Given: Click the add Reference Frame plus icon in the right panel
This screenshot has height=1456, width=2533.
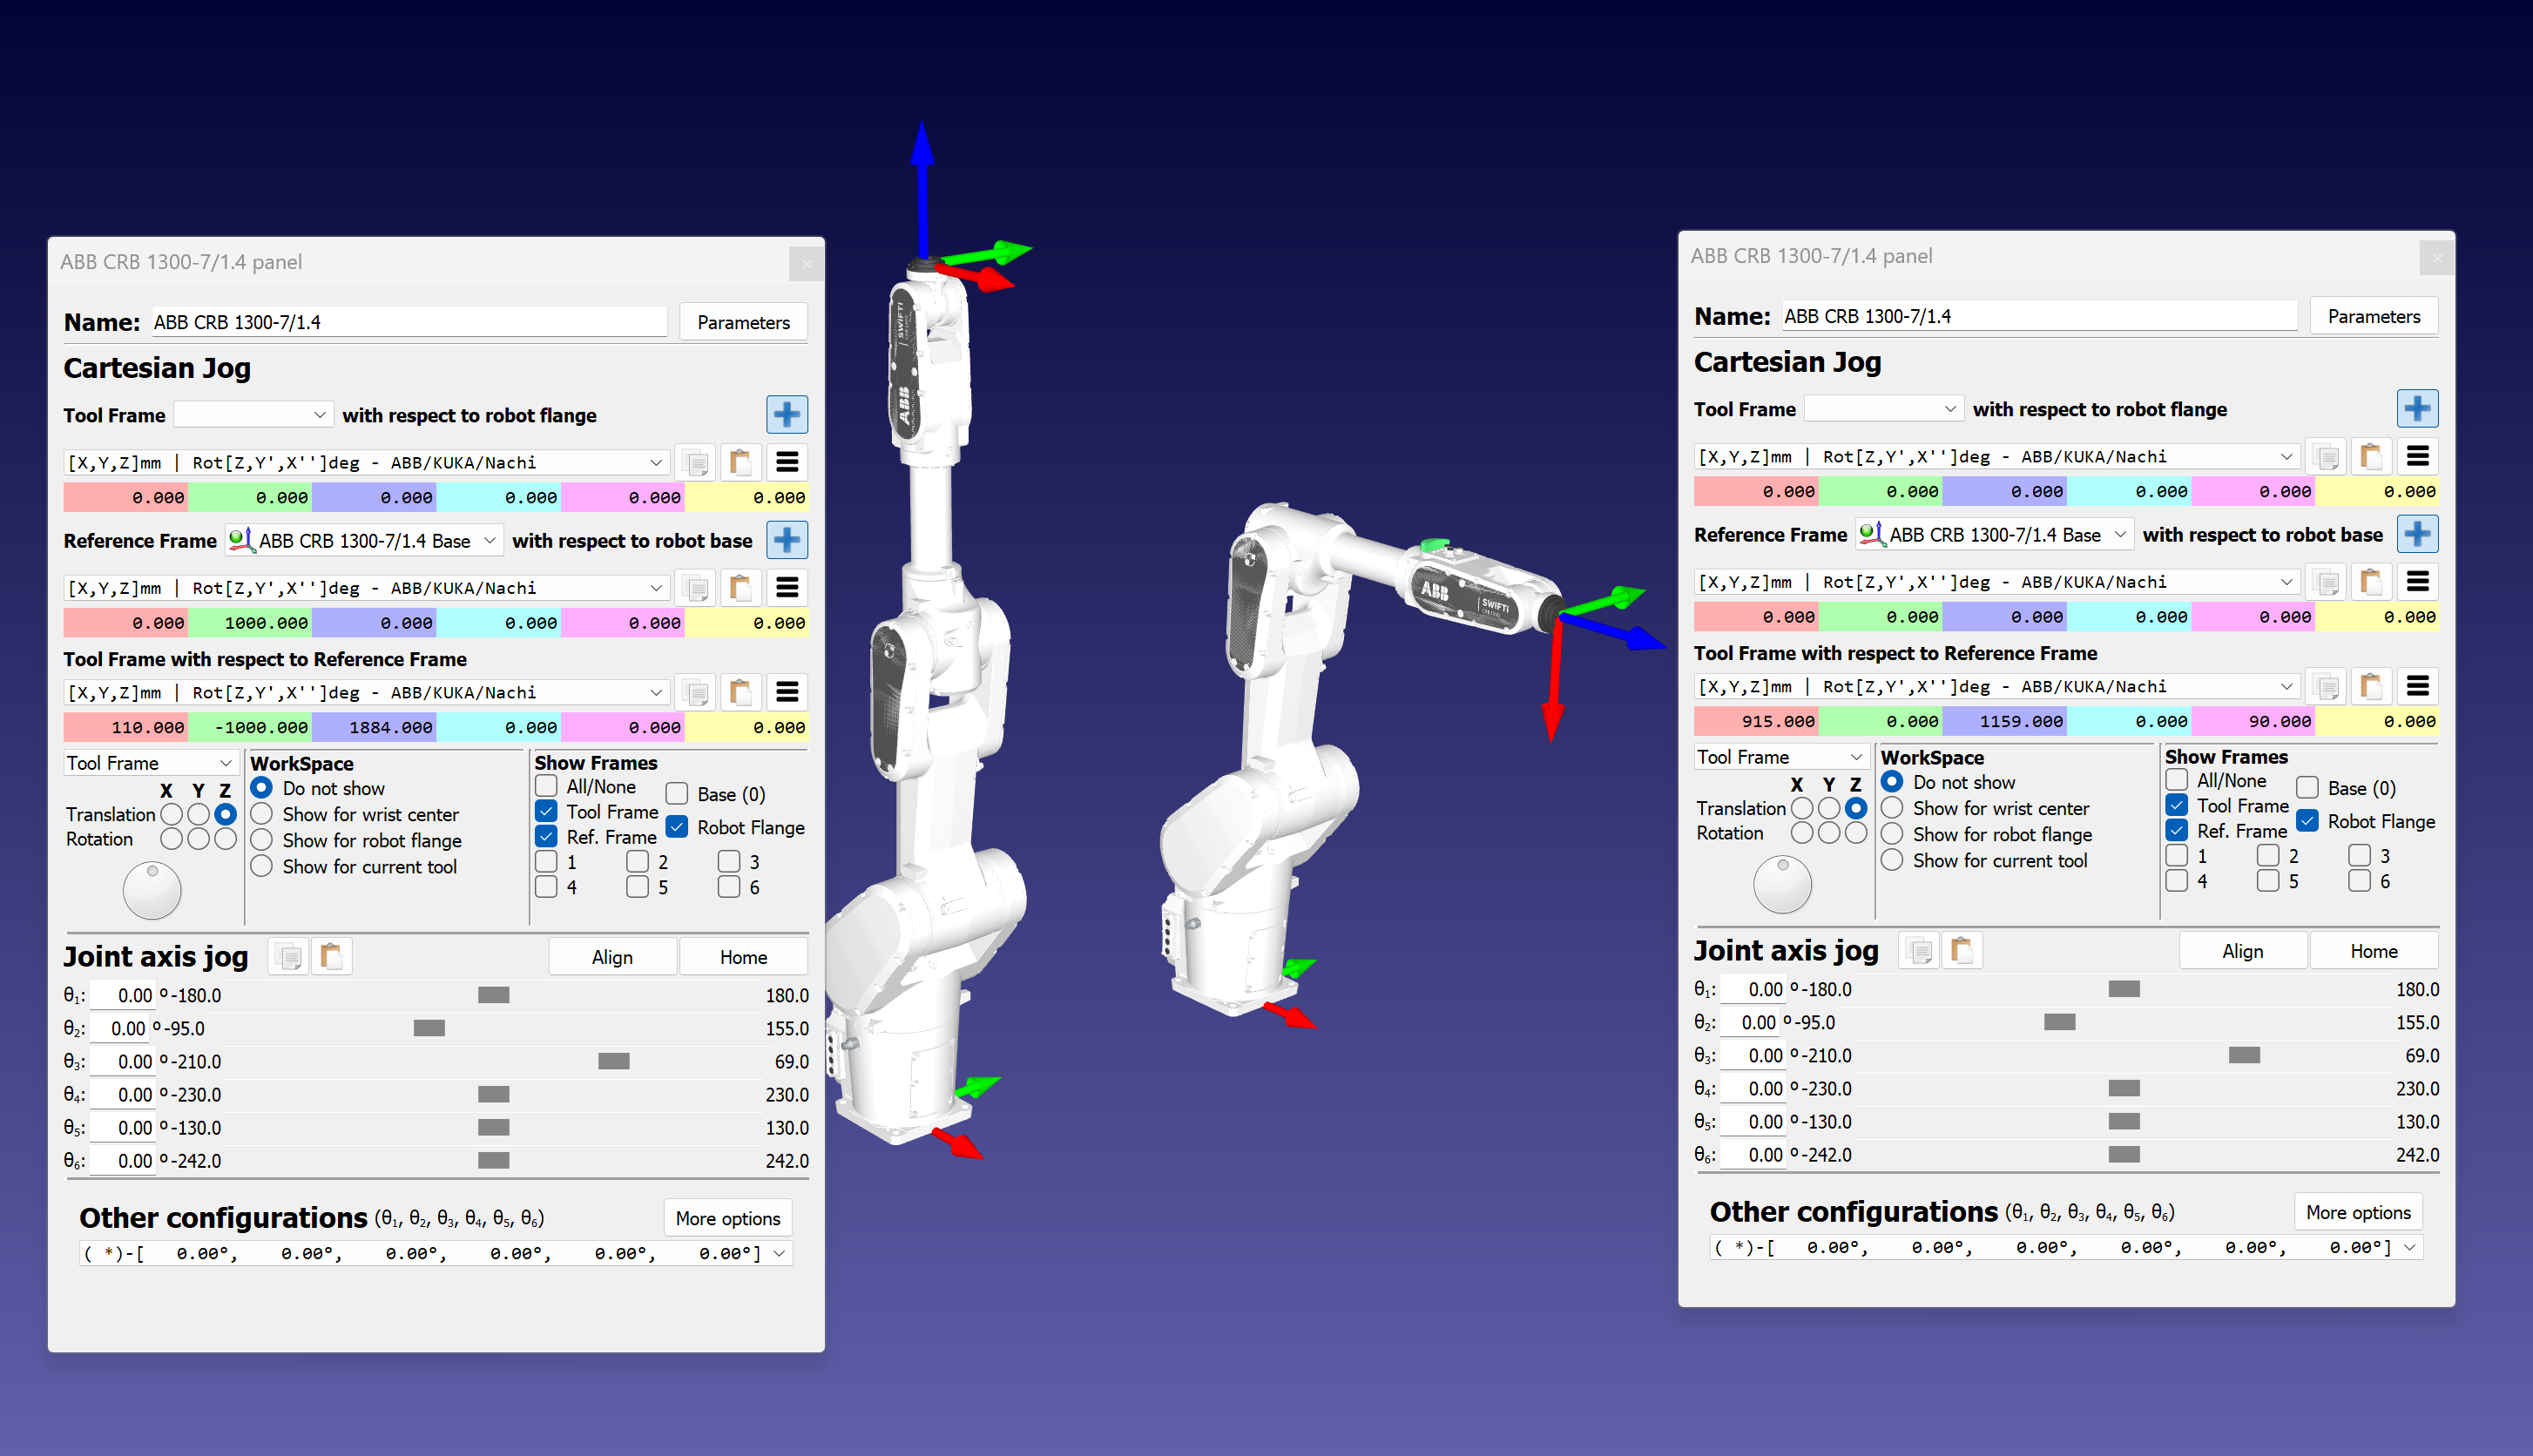Looking at the screenshot, I should coord(2416,534).
